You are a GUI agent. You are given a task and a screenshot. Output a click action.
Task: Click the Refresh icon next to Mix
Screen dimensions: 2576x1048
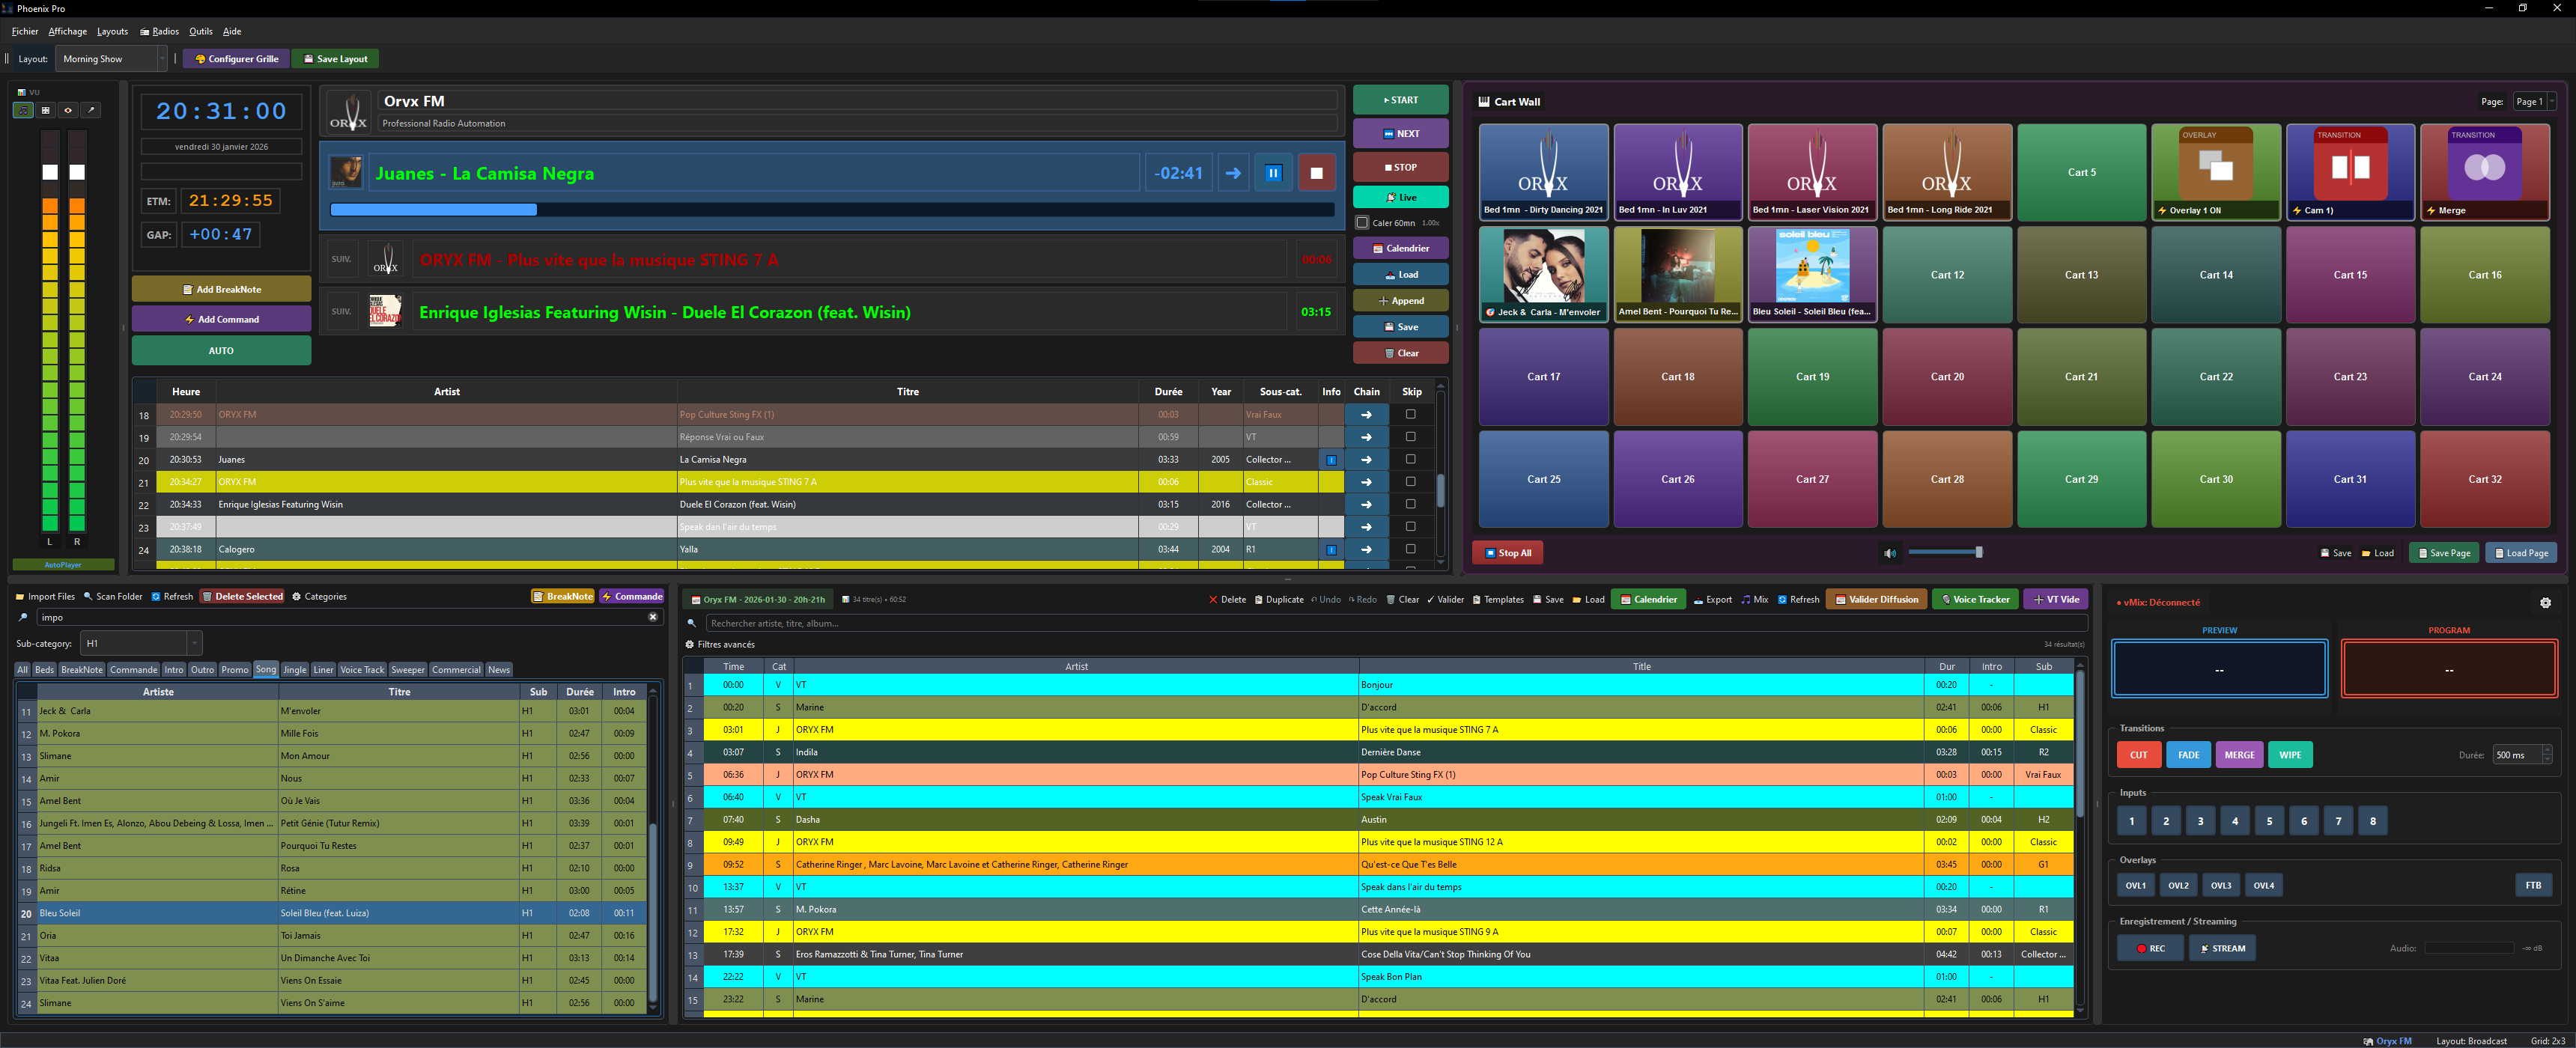coord(1782,599)
